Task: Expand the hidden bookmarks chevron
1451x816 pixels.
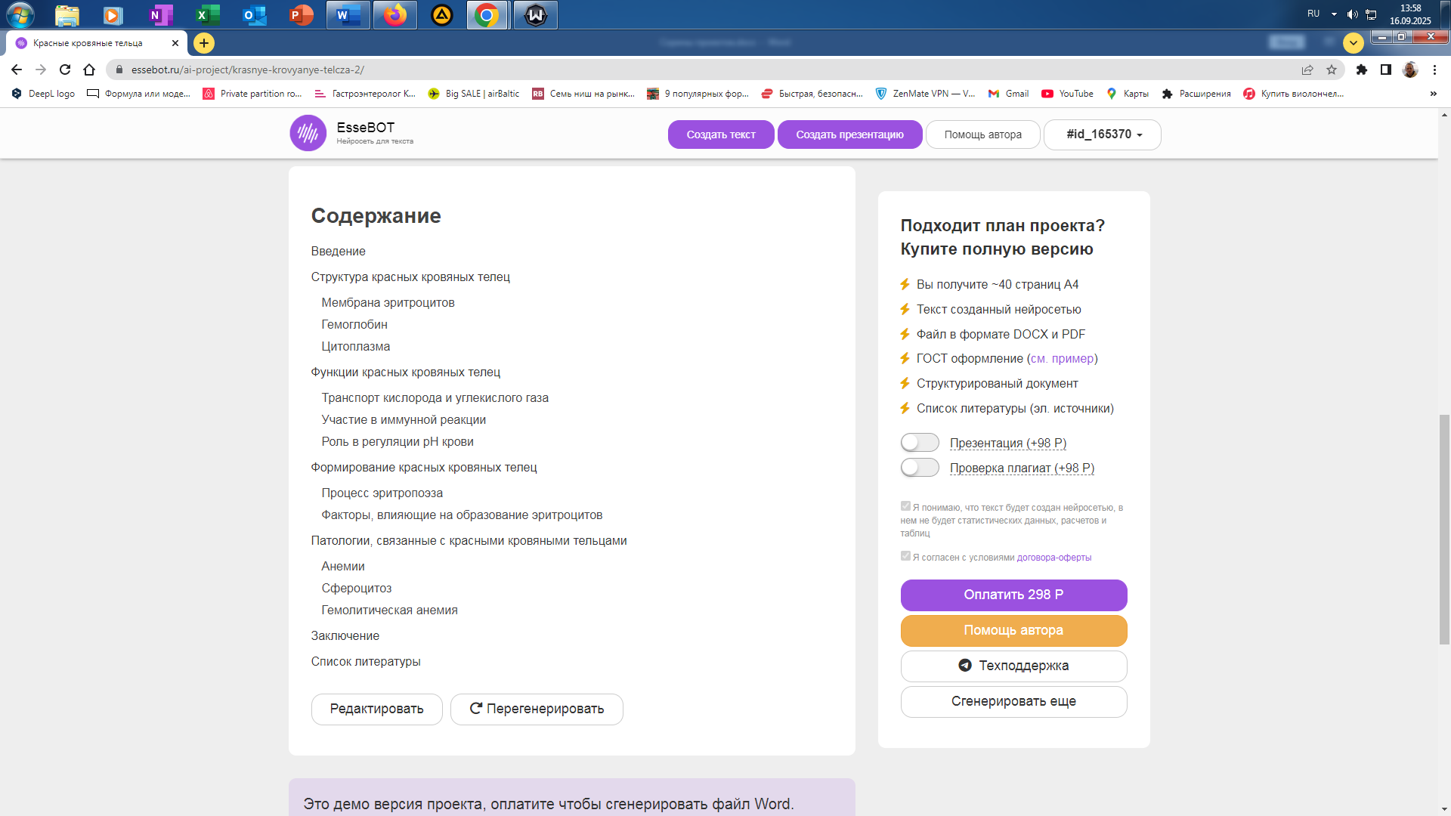Action: point(1433,94)
